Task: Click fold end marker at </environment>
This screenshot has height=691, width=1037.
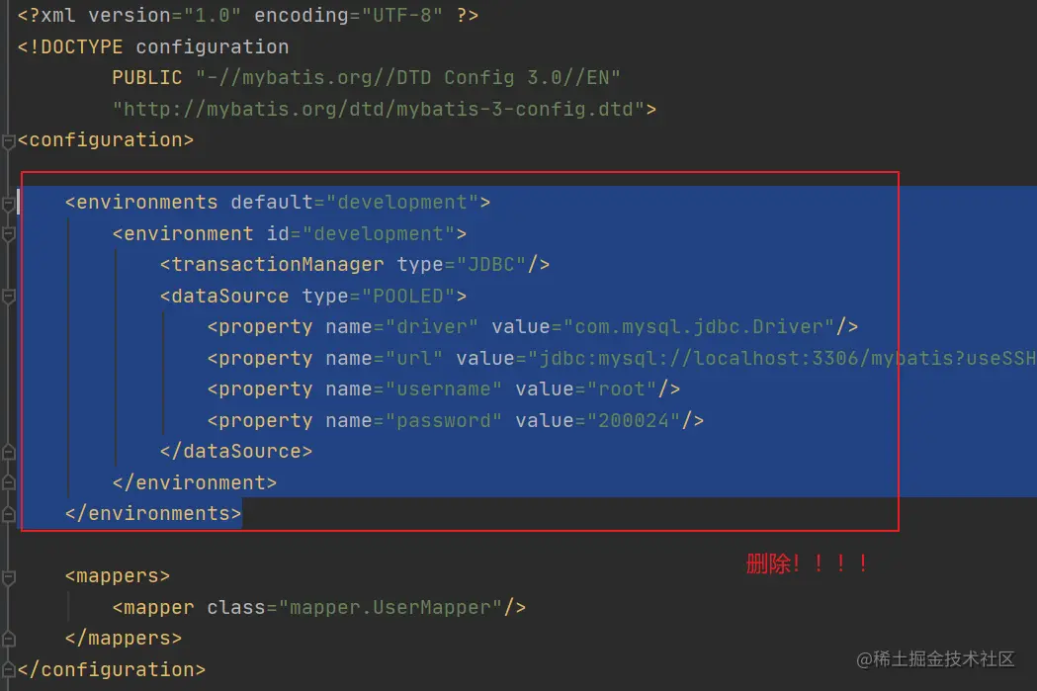Action: click(9, 483)
